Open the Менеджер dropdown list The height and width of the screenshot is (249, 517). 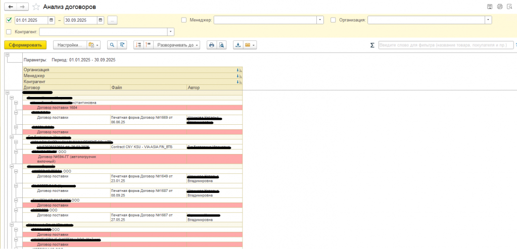pos(320,20)
